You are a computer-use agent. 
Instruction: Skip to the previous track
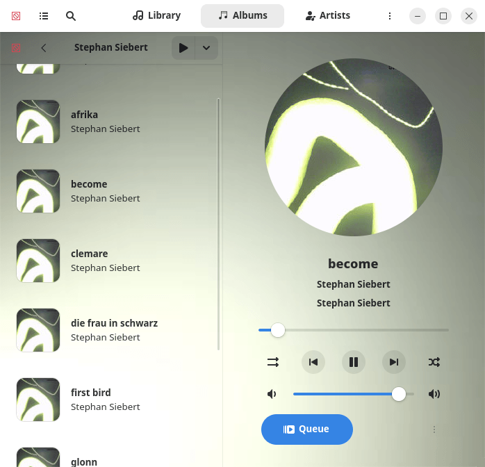point(313,362)
